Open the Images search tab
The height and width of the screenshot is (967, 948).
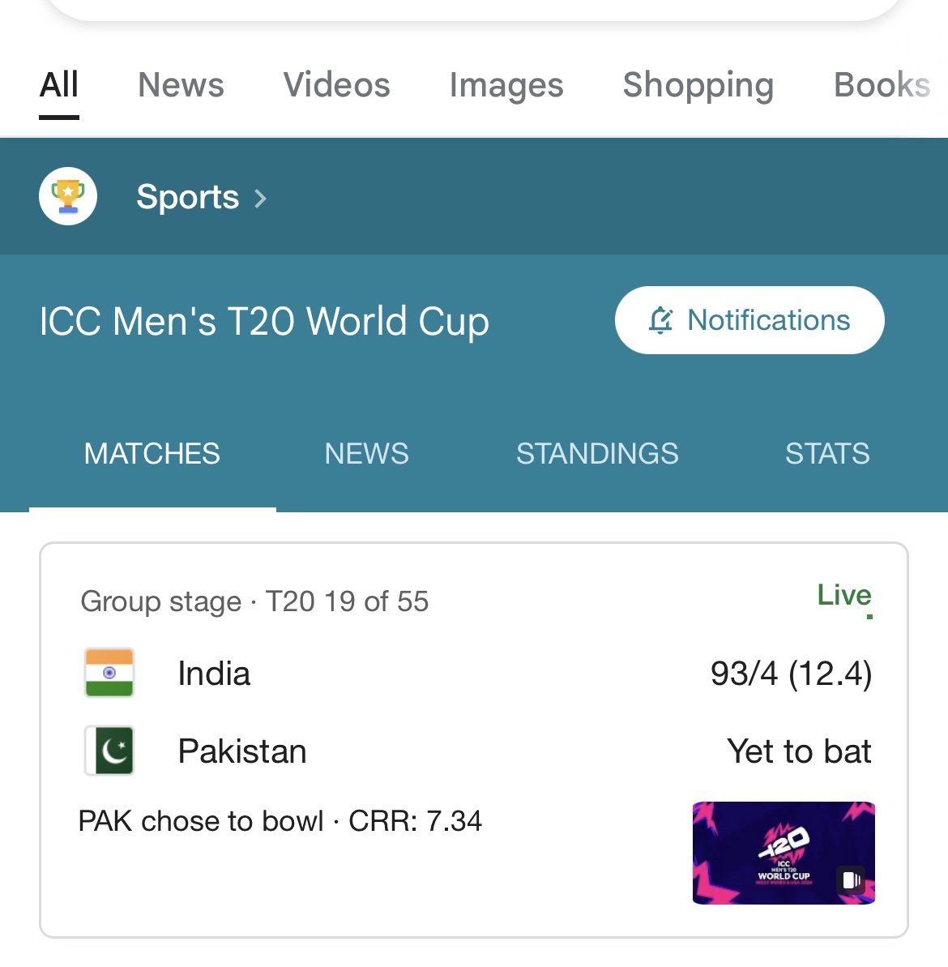point(506,85)
